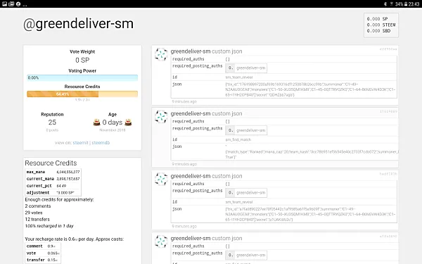The height and width of the screenshot is (264, 422).
Task: Select the Reputation value '25'
Action: [x=52, y=122]
